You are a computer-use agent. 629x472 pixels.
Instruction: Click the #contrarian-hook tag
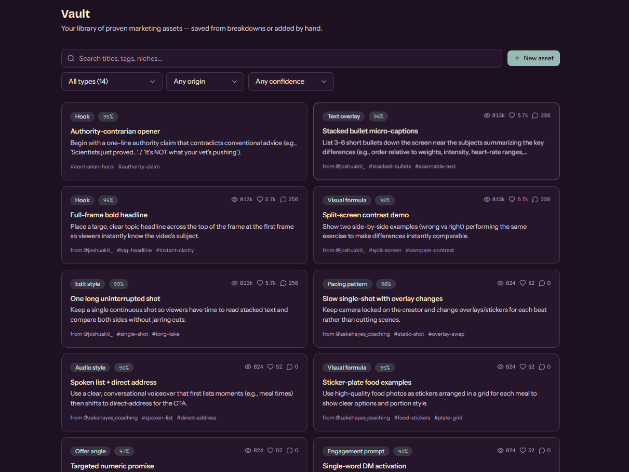point(92,167)
